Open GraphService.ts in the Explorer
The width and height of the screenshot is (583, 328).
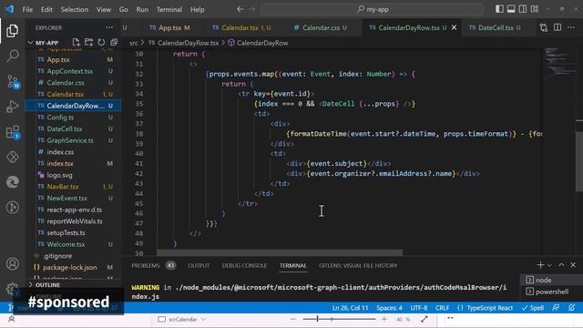click(x=70, y=140)
